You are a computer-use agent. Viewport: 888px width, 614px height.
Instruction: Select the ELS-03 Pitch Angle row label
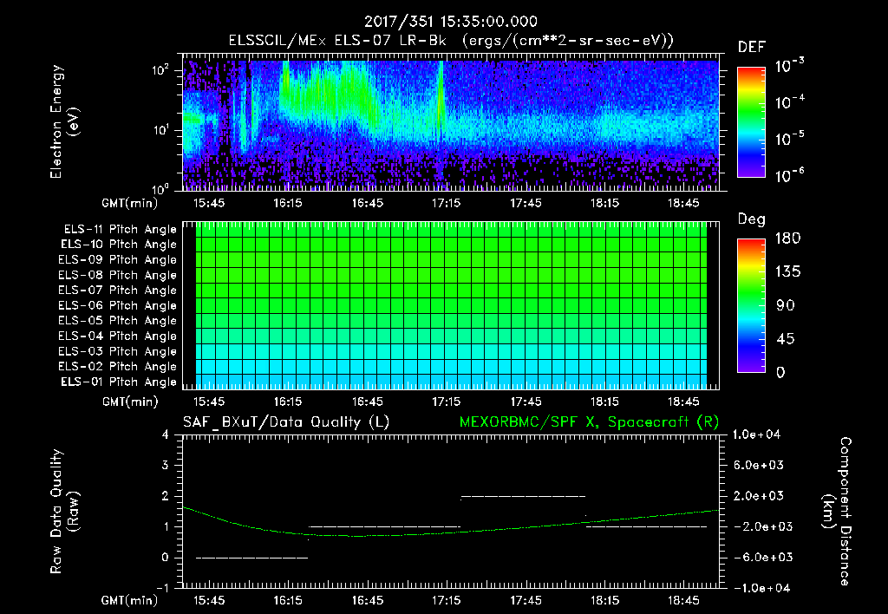pyautogui.click(x=117, y=351)
